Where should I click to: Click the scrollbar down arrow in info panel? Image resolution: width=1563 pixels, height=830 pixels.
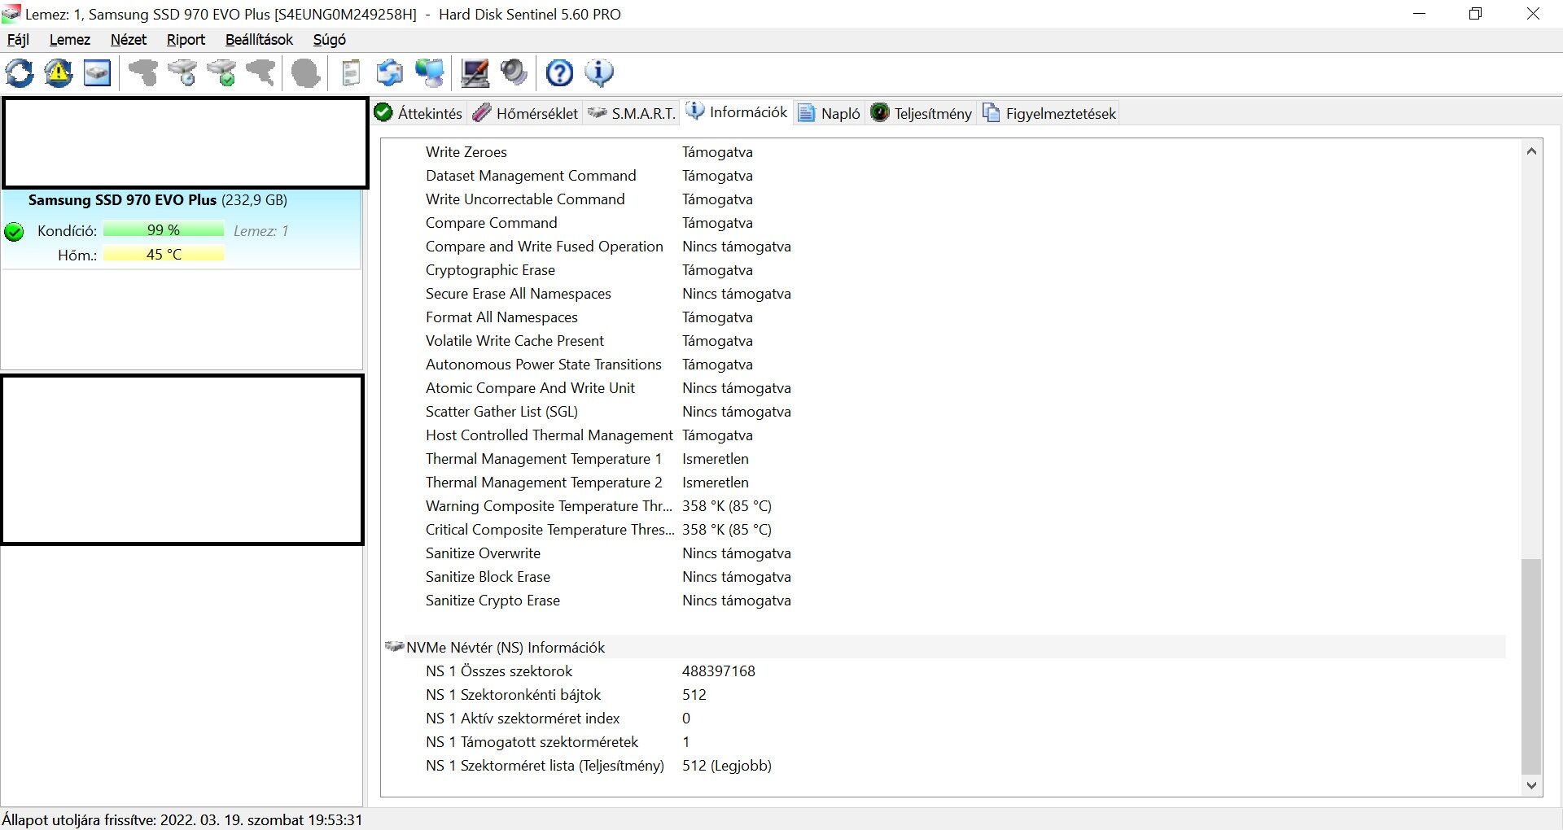tap(1531, 785)
